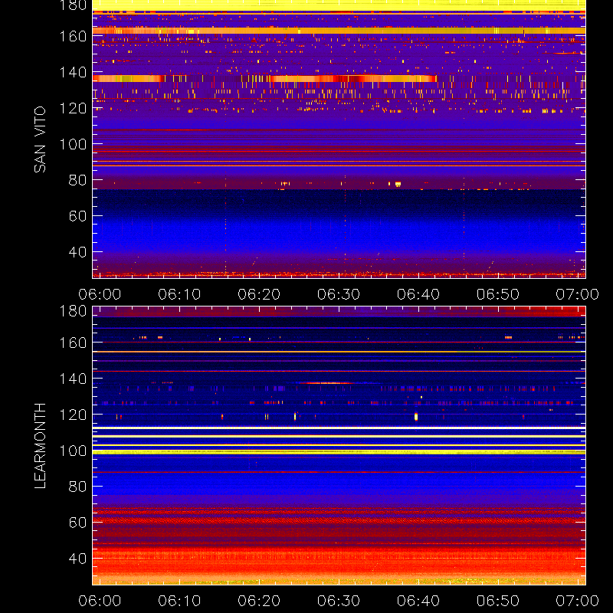Select the 120 frequency label on San Vito plot
Screen dimensions: 613x613
tap(73, 108)
